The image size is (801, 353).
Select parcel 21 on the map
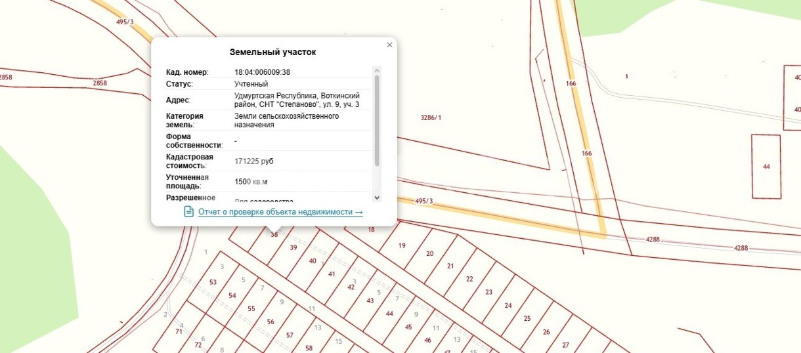click(450, 266)
